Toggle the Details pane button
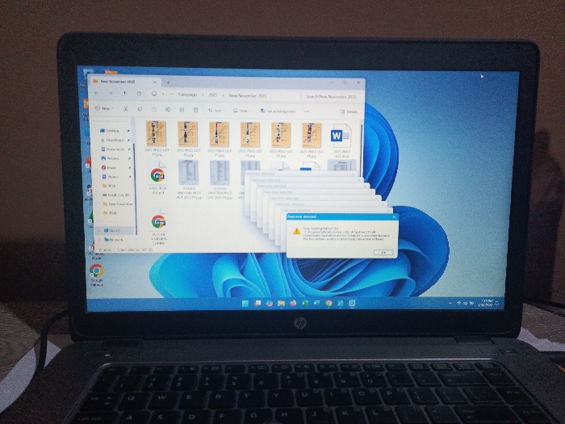The image size is (565, 424). pyautogui.click(x=349, y=111)
